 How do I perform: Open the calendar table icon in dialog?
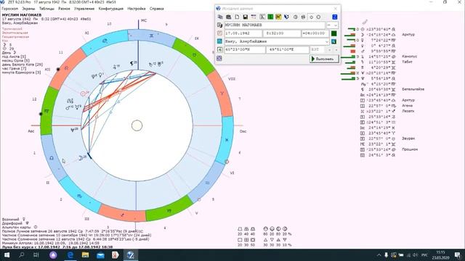(x=254, y=17)
